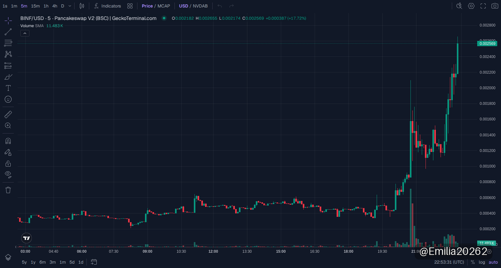Set the range to 1d
The height and width of the screenshot is (268, 501).
click(x=81, y=262)
